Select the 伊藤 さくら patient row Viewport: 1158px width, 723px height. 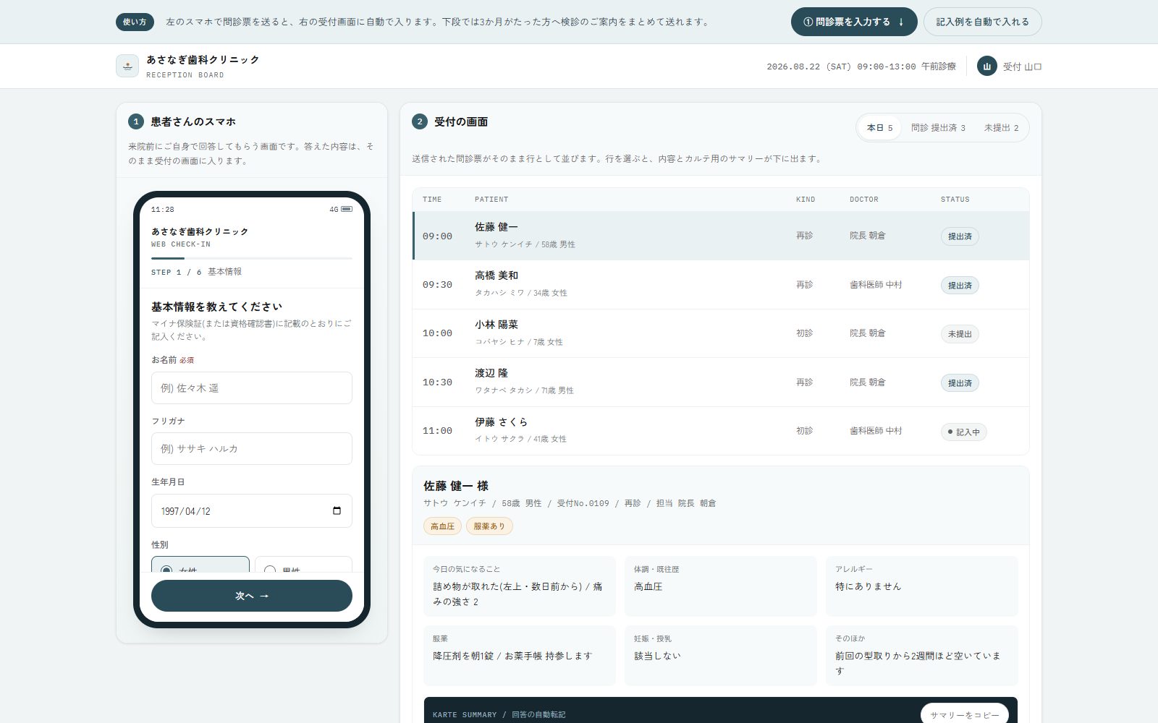click(x=721, y=431)
